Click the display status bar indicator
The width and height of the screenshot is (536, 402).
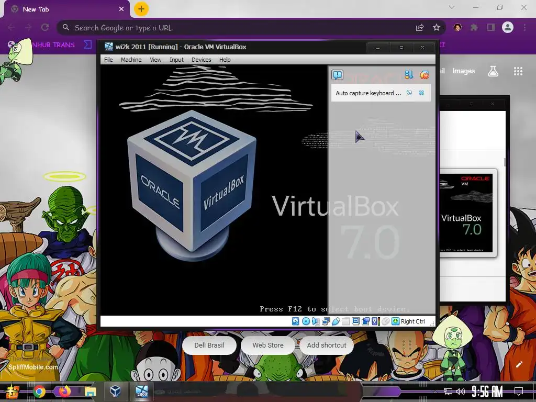point(355,321)
